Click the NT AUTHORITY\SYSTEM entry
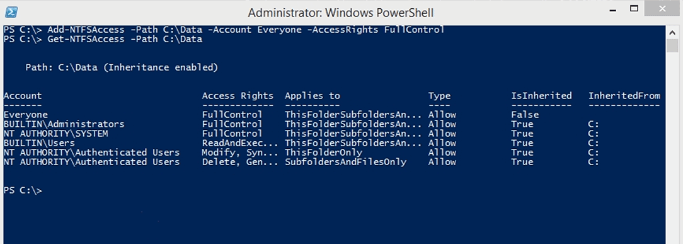683x244 pixels. click(55, 134)
